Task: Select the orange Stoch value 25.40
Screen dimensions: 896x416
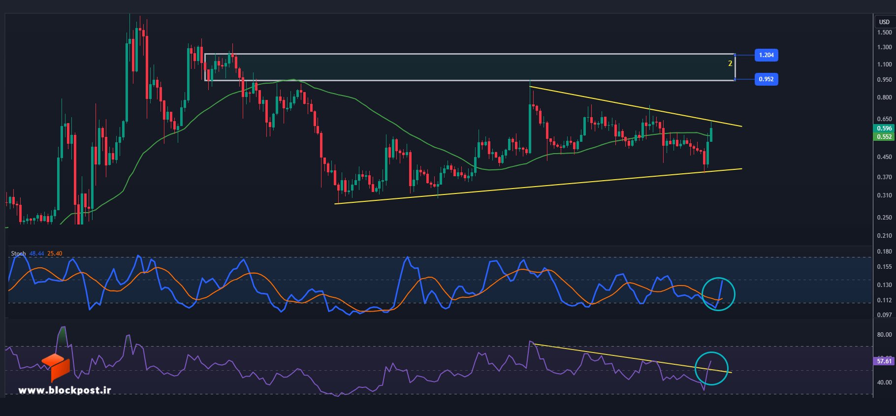Action: pyautogui.click(x=55, y=254)
